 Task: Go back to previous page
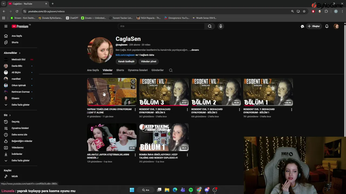(x=4, y=11)
